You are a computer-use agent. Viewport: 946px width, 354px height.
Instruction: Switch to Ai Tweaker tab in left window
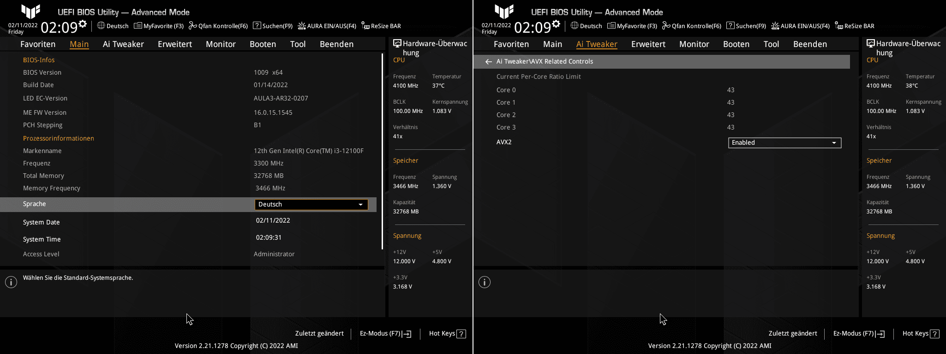tap(123, 44)
